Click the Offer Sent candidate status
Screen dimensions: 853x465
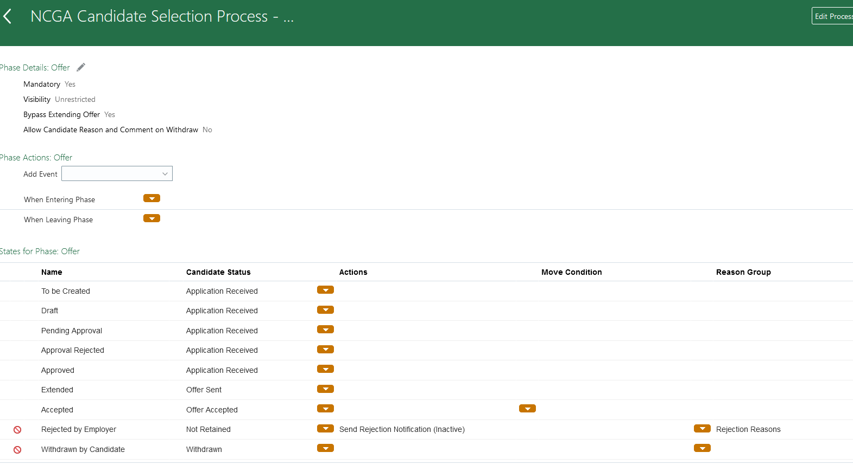click(204, 390)
